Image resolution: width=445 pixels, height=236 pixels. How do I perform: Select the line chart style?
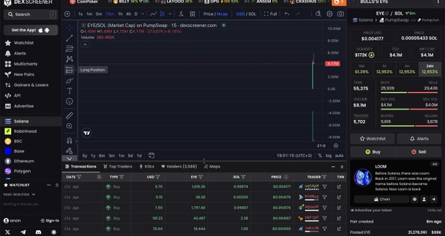[153, 14]
